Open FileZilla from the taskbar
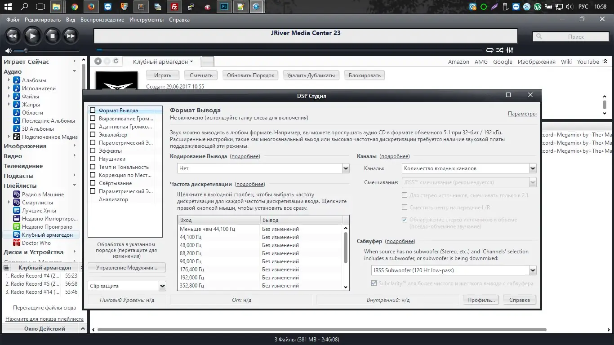The image size is (614, 345). click(x=174, y=7)
